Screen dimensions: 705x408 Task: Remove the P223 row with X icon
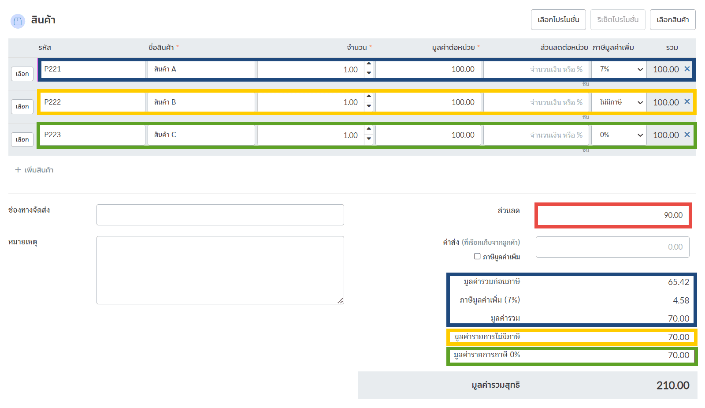click(687, 135)
